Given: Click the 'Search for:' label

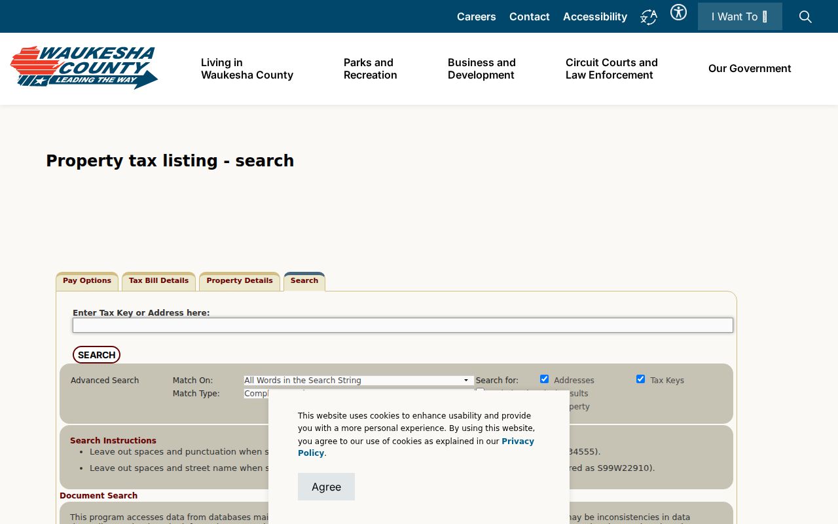Looking at the screenshot, I should click(x=497, y=381).
